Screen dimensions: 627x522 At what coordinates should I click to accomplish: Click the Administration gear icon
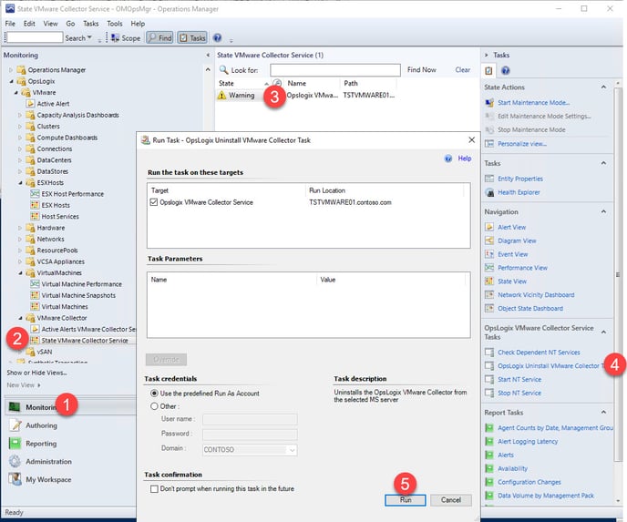[15, 461]
